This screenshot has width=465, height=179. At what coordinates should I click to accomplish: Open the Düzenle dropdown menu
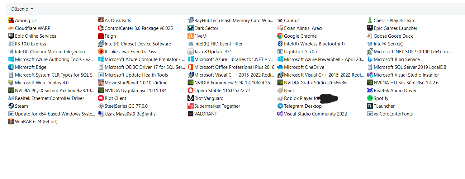tap(22, 9)
